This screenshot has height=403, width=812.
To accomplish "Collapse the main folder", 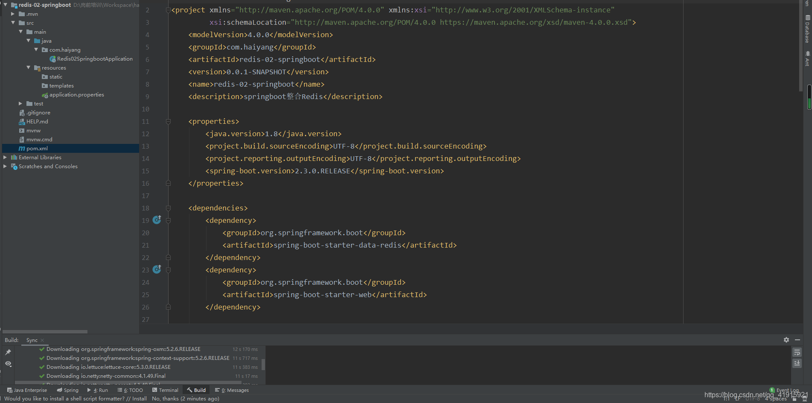I will (20, 32).
